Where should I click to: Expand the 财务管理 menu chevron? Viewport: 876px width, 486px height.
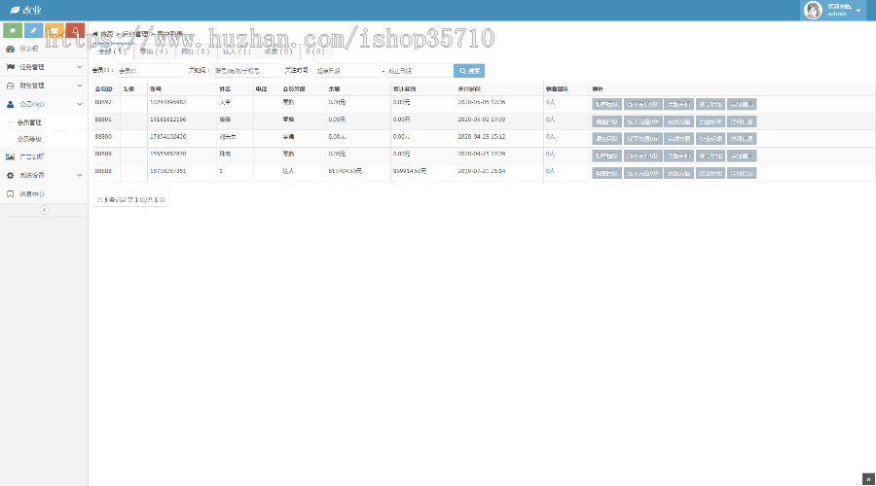80,86
